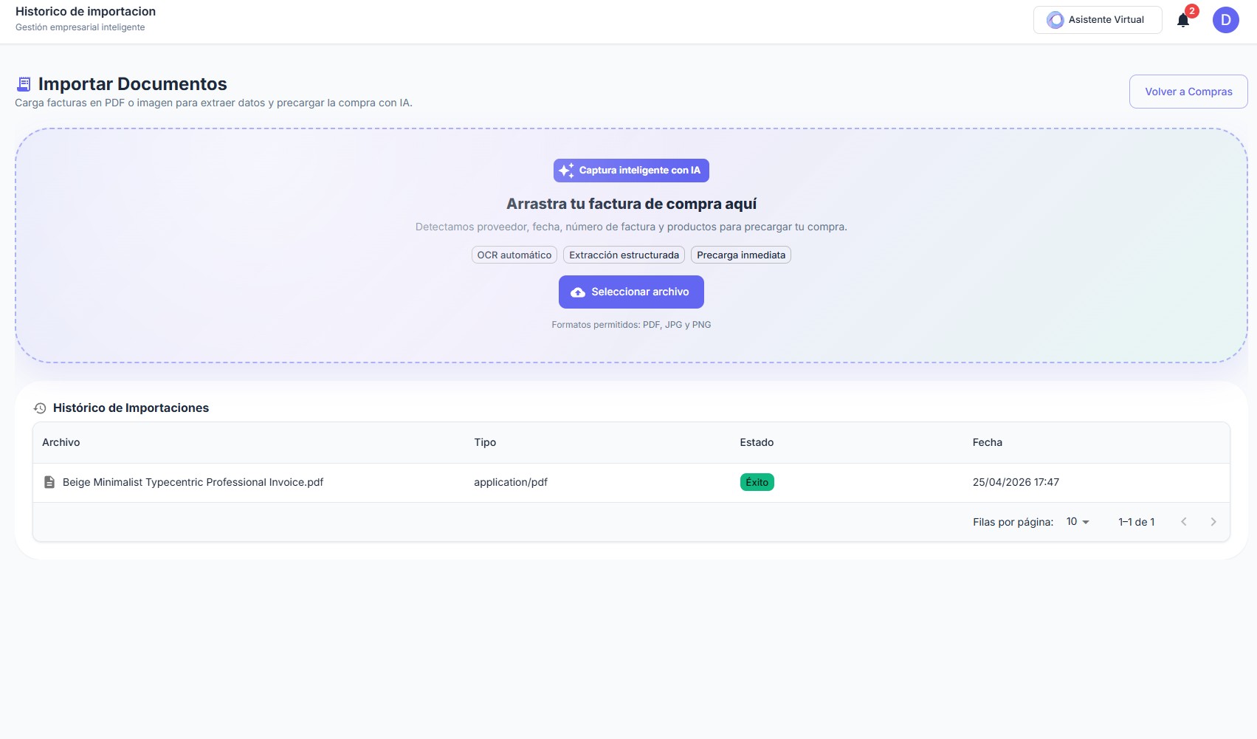This screenshot has width=1257, height=739.
Task: Go to previous page chevron
Action: coord(1184,522)
